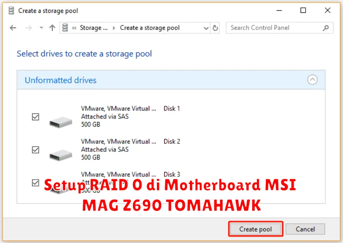The height and width of the screenshot is (243, 343).
Task: Open the address bar history dropdown
Action: tap(205, 28)
